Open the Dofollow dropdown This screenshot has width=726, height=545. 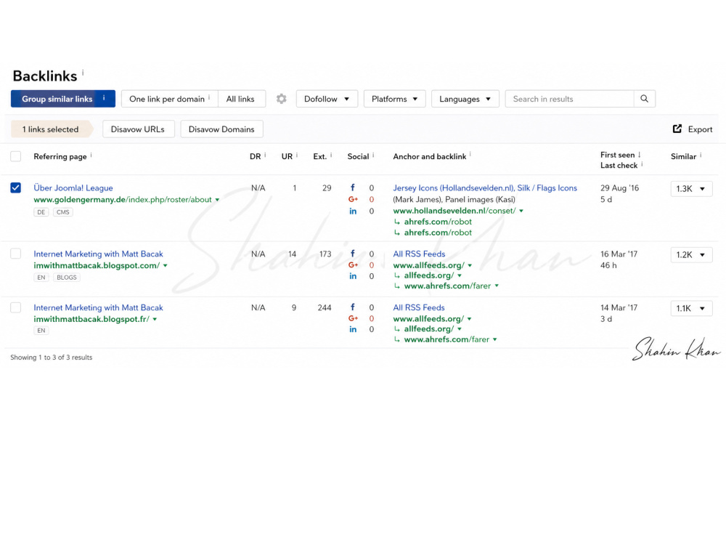click(x=327, y=99)
